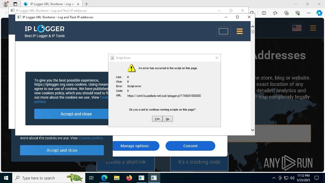Click Yes in Script Error dialog
The height and width of the screenshot is (183, 325).
coord(157,119)
